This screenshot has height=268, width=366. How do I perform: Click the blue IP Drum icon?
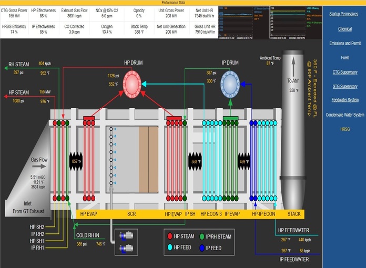point(230,84)
